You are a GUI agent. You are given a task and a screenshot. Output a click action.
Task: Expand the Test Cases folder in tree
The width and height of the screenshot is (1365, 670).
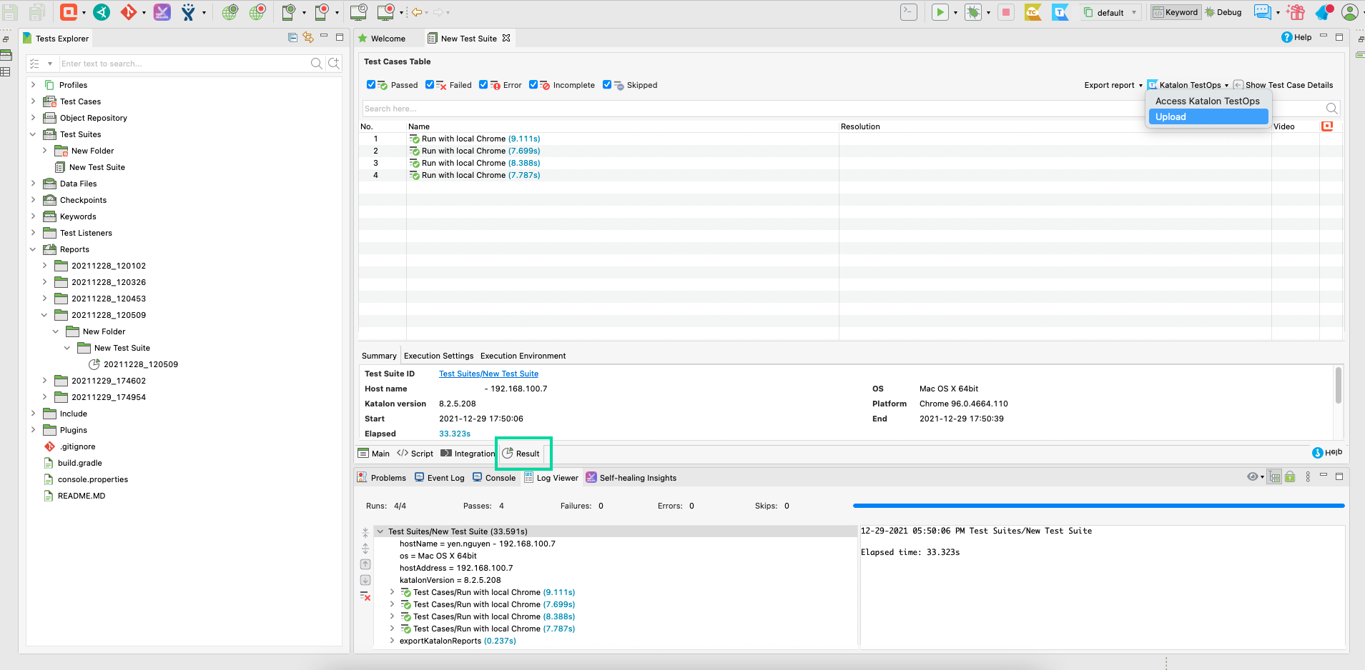pos(33,101)
